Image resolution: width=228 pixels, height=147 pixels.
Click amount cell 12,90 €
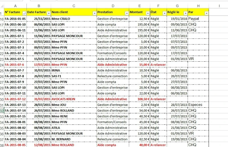[139, 19]
